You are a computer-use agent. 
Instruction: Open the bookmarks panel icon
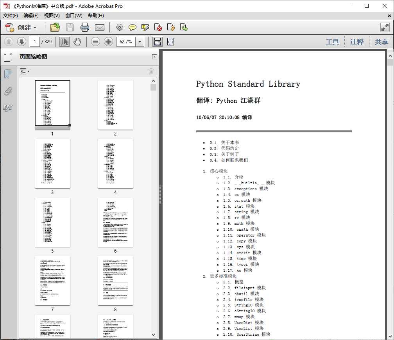click(x=8, y=74)
